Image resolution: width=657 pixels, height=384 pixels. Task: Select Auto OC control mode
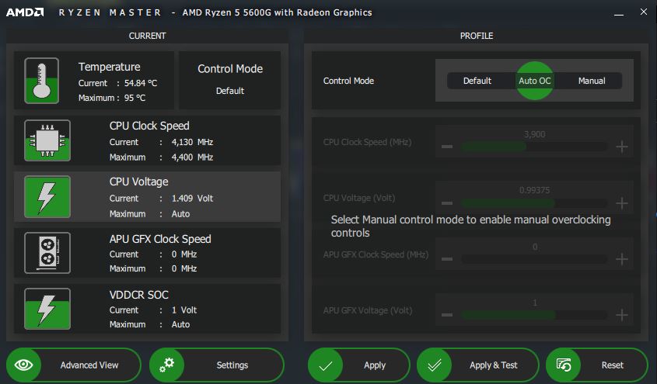[534, 81]
